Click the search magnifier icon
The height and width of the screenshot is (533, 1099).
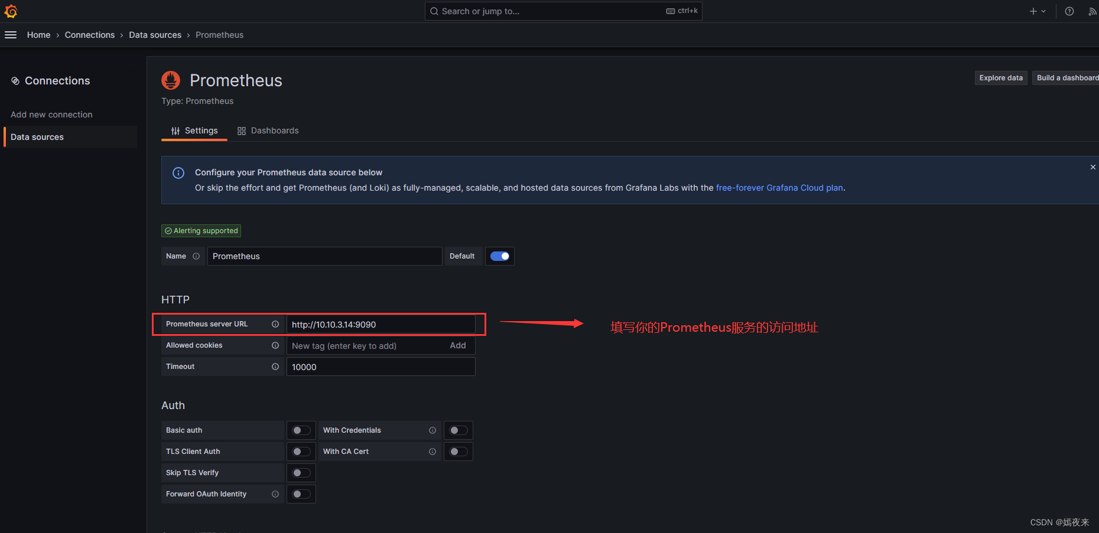coord(434,11)
